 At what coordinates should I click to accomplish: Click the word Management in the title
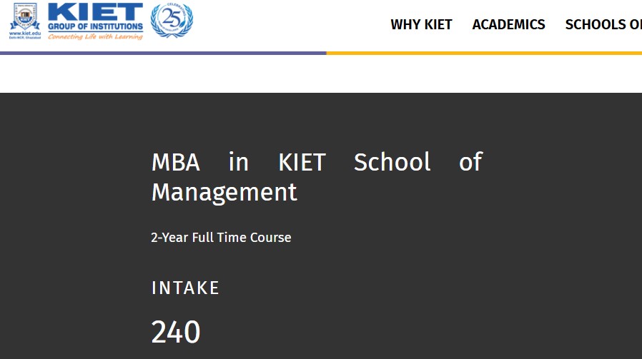coord(224,193)
